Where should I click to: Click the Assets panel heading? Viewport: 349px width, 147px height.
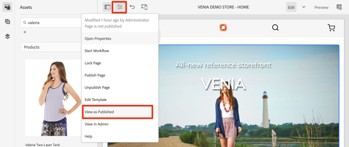click(26, 7)
